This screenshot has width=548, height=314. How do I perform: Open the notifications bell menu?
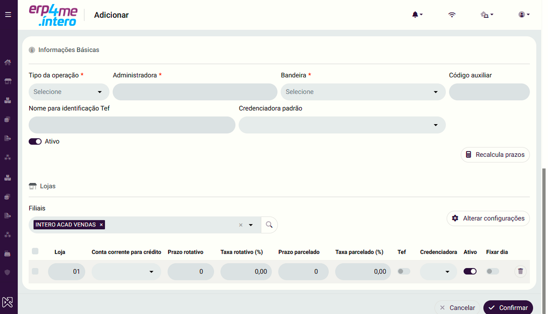click(417, 15)
